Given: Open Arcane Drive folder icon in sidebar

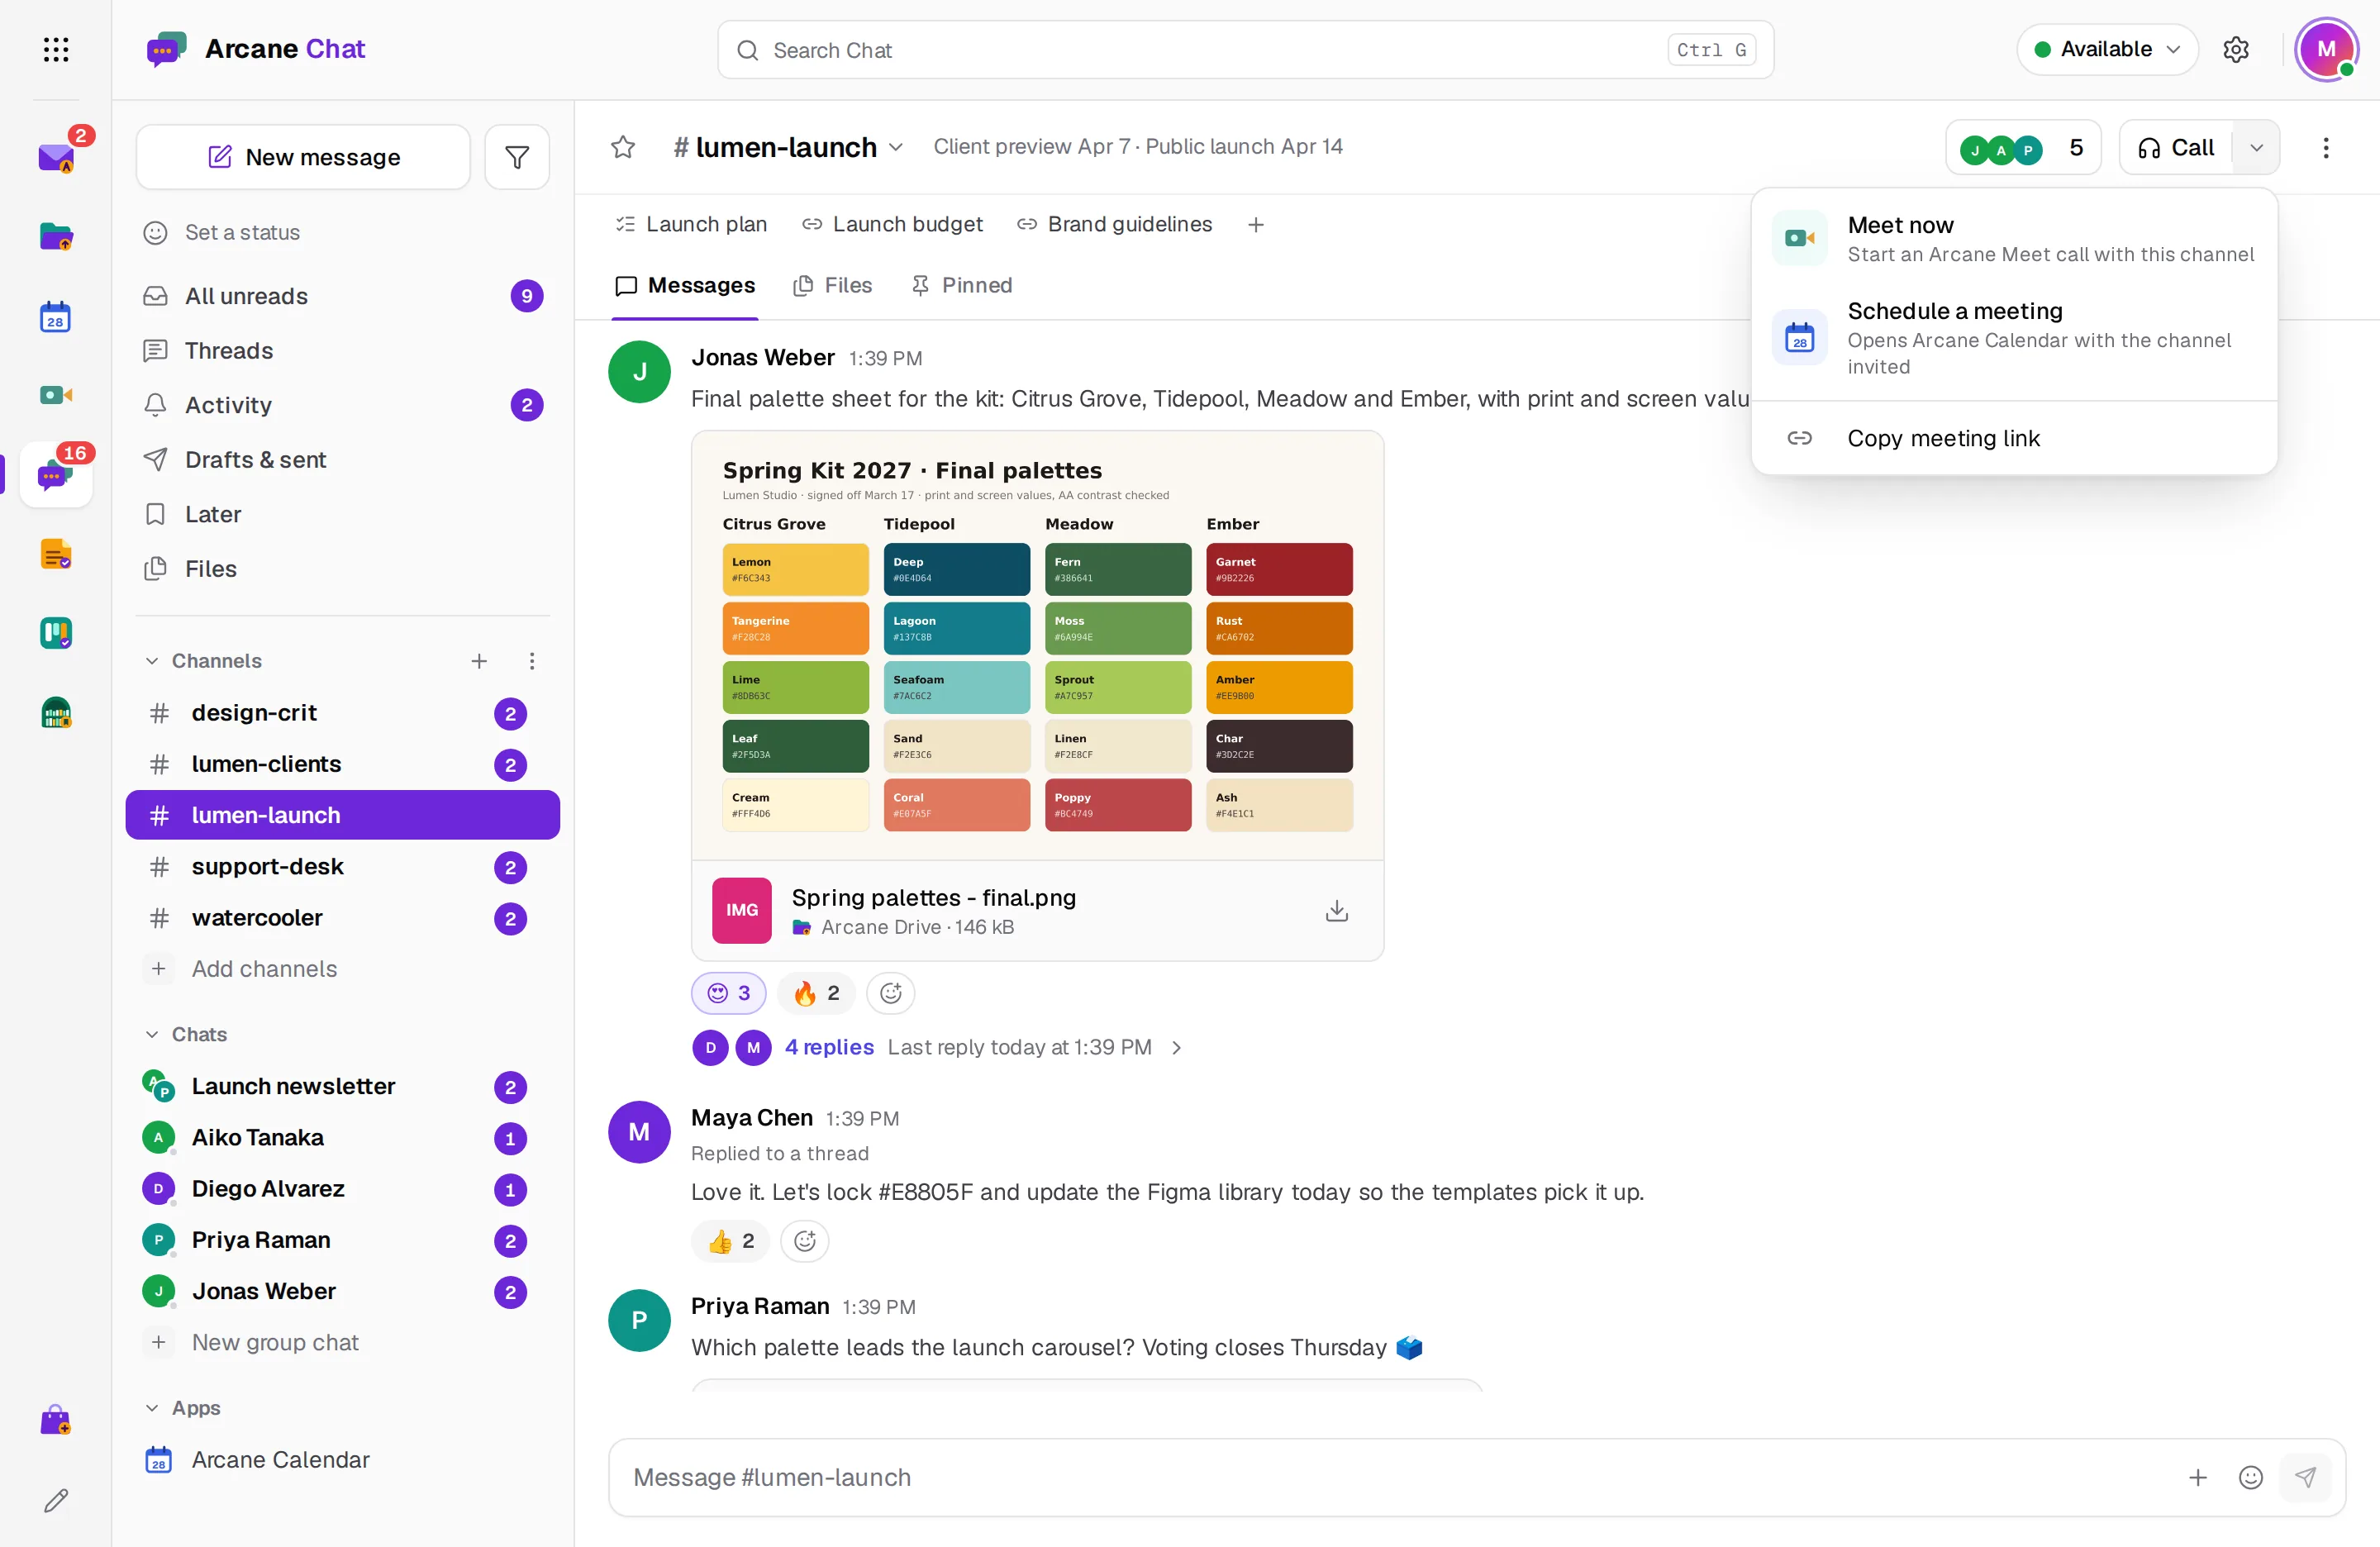Looking at the screenshot, I should click(x=56, y=237).
